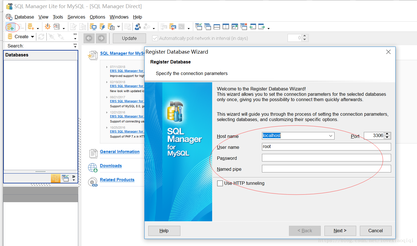Click the General Information document icon
Screen dimensions: 417x246
click(x=93, y=154)
